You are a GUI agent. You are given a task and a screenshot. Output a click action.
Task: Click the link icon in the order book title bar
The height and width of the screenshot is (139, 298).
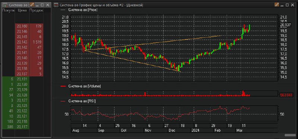coord(32,5)
